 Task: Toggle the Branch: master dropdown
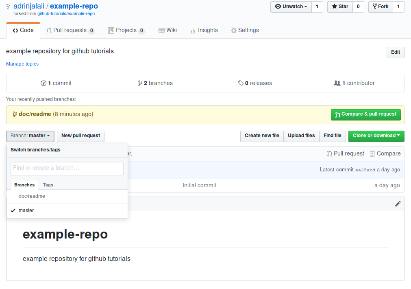(30, 136)
